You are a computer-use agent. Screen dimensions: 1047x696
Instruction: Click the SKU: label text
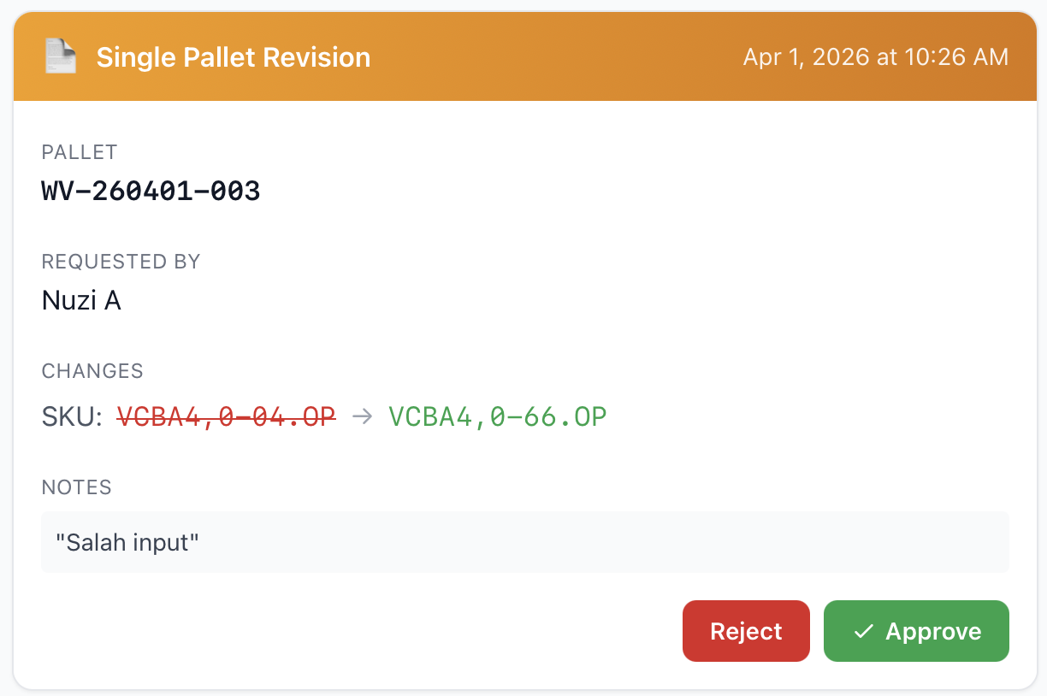pyautogui.click(x=72, y=417)
